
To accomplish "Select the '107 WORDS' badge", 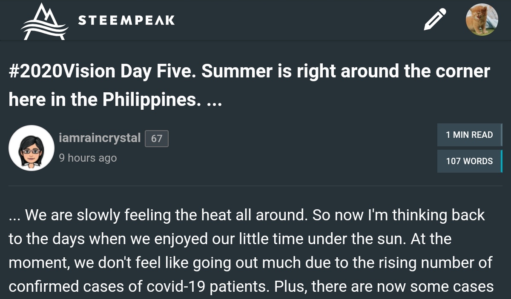I will click(469, 161).
